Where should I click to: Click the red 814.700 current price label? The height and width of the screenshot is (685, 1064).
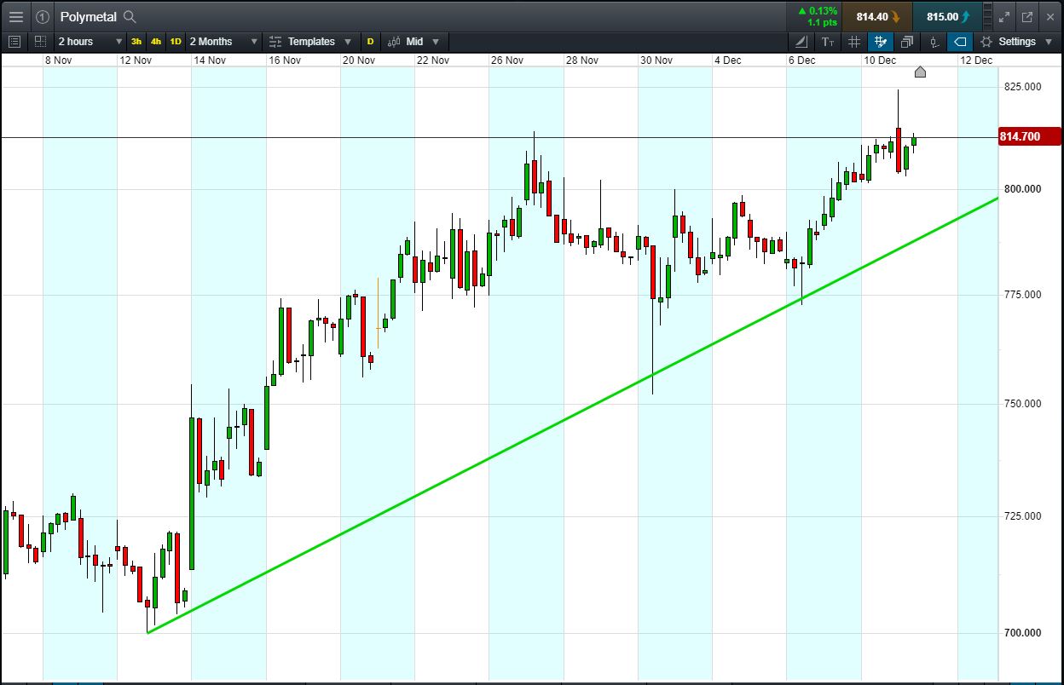click(1030, 136)
